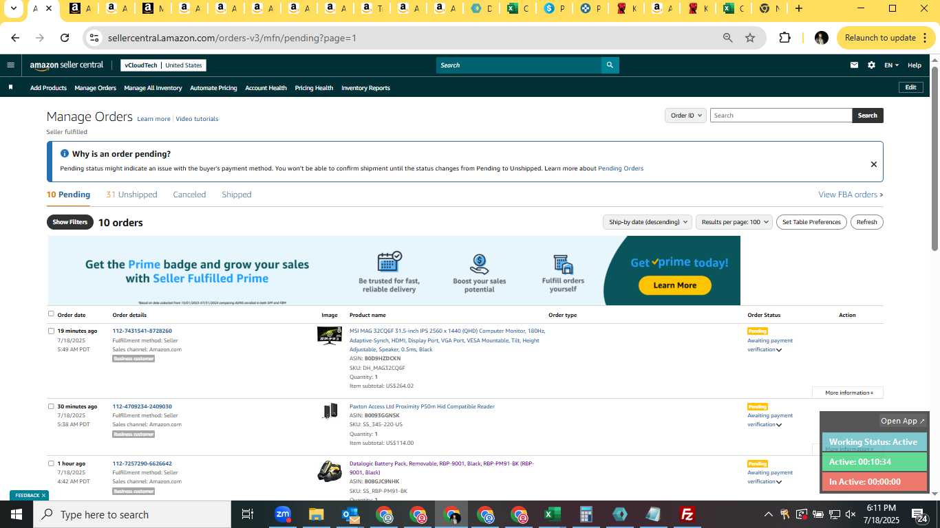Click the order search input field
Viewport: 940px width, 528px height.
(781, 115)
